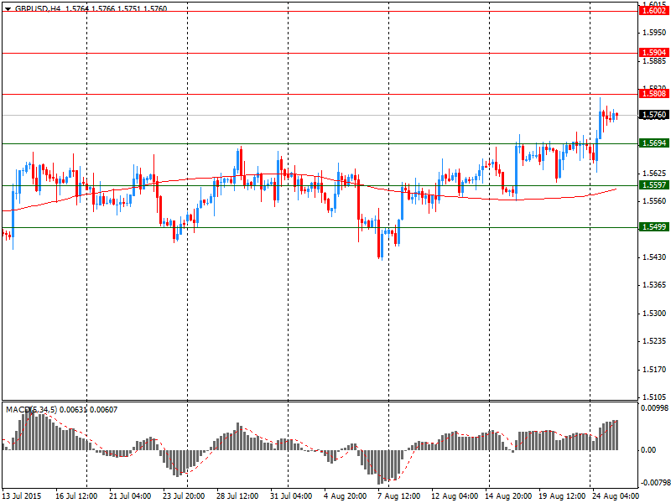This screenshot has height=503, width=671.
Task: Click the 12 Aug 04:00 time label
Action: [452, 496]
